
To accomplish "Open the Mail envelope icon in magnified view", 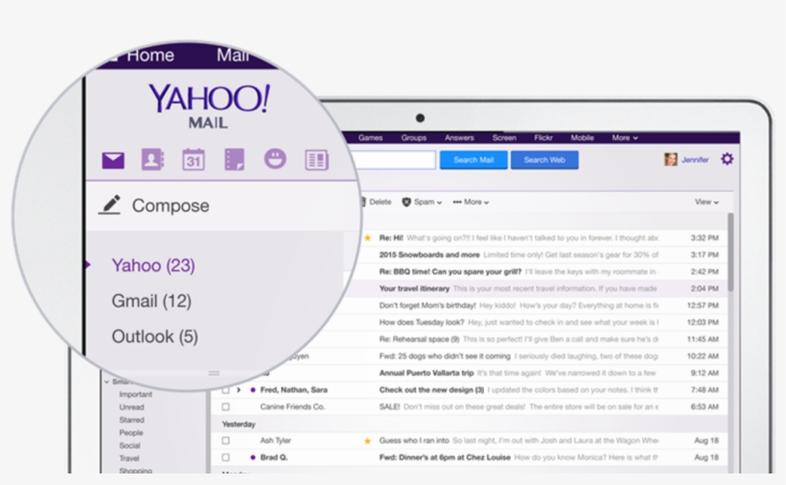I will click(113, 160).
